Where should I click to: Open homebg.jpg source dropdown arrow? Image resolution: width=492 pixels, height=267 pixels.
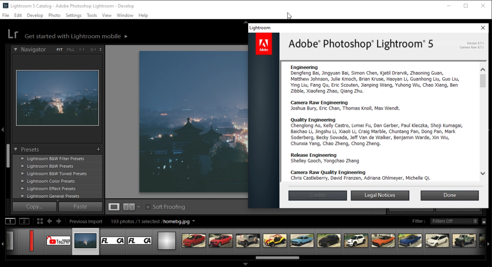pyautogui.click(x=194, y=221)
